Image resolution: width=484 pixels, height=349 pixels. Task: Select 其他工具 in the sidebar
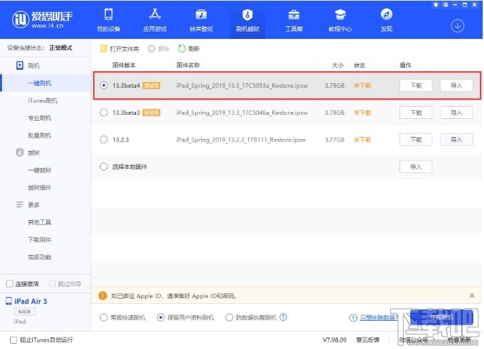[x=40, y=222]
